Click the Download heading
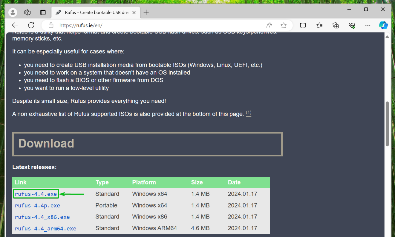Screen dimensions: 395x237 point(46,144)
